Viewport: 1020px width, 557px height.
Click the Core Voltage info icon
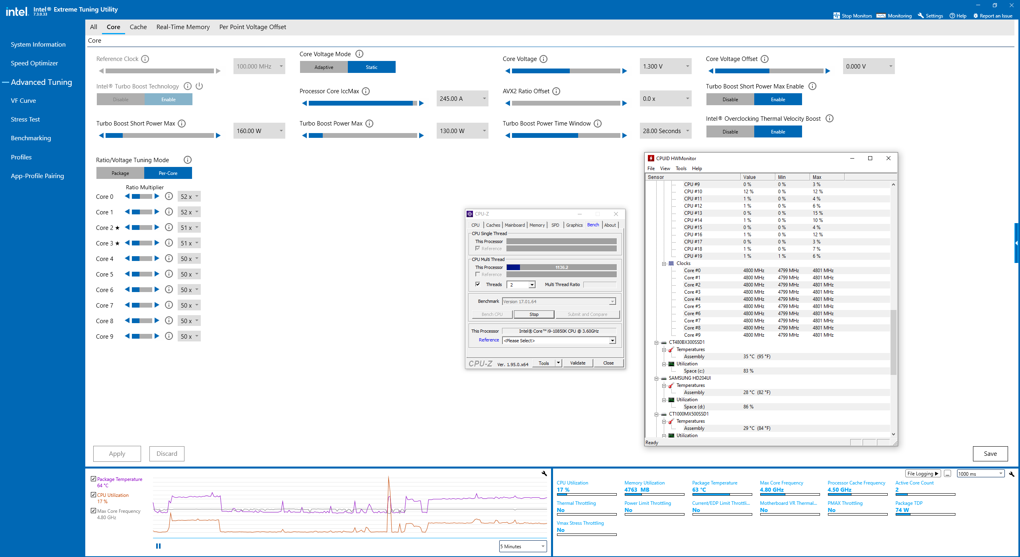pos(543,59)
